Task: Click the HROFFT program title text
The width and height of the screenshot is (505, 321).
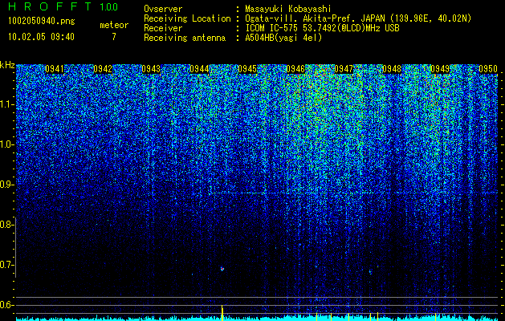Action: [x=50, y=6]
